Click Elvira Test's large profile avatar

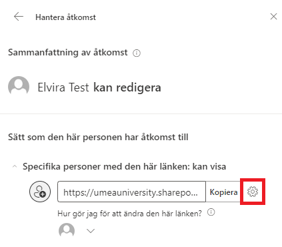point(19,87)
